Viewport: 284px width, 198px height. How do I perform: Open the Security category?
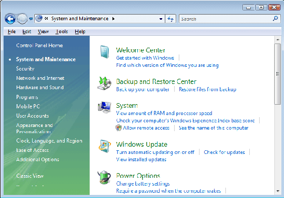pos(25,68)
